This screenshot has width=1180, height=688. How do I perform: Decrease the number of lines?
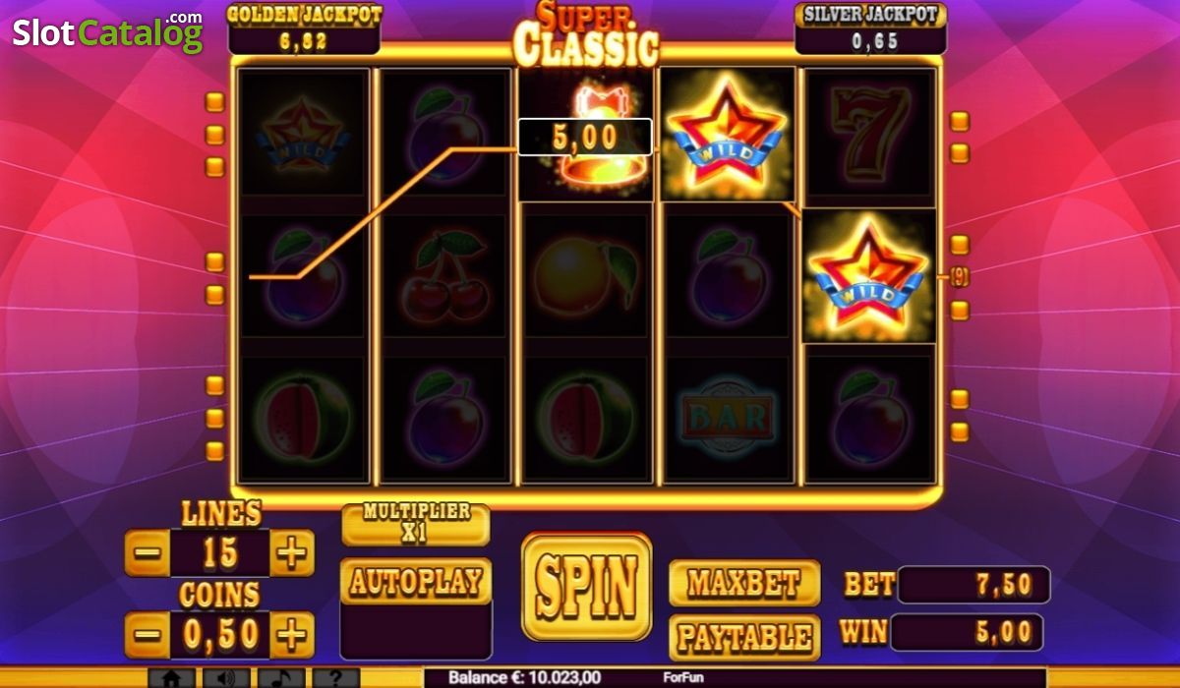(x=147, y=553)
